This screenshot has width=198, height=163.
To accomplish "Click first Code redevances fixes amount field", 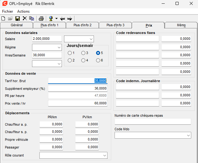I will tap(176, 39).
